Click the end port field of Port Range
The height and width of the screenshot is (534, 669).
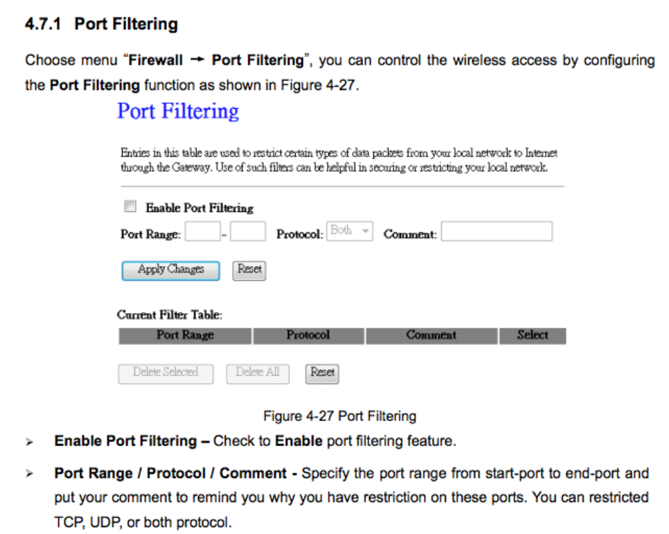tap(248, 233)
